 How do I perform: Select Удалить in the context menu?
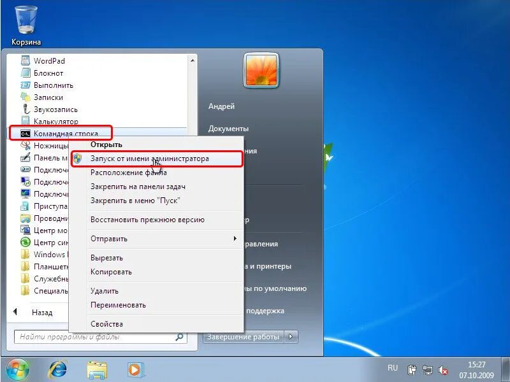point(157,291)
